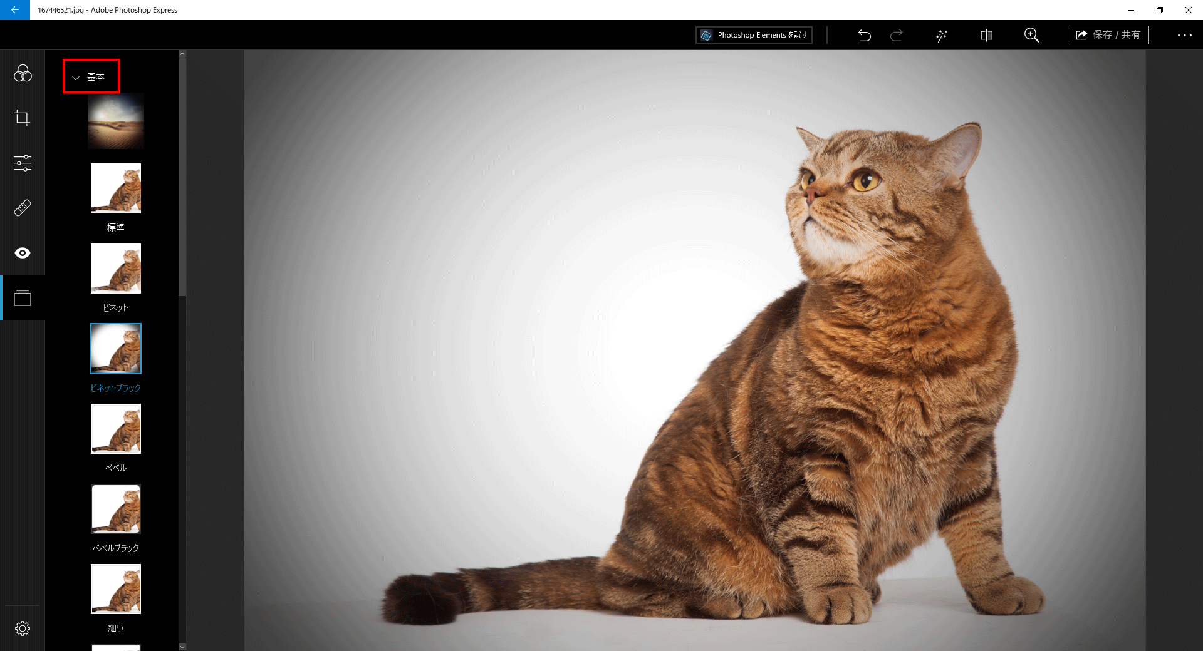Click Photoshop Elements を試す button
Screen dimensions: 1203x651
[x=754, y=35]
